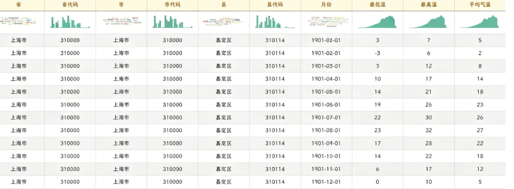514x189 pixels.
Task: Select the 市代码 column header
Action: (173, 5)
